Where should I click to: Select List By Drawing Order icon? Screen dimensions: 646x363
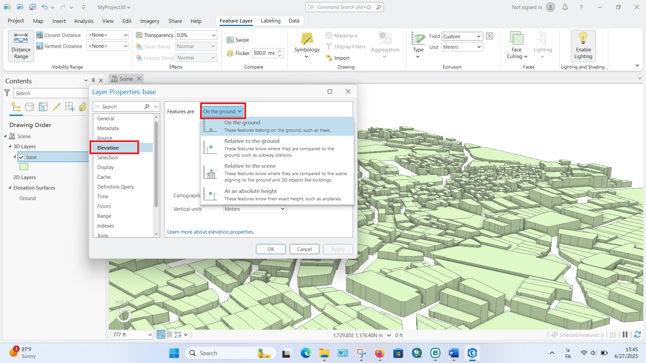(16, 107)
